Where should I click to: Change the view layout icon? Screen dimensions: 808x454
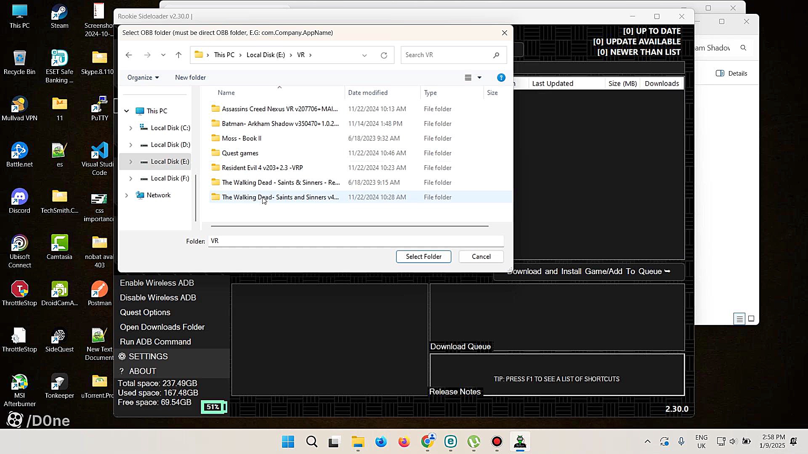pyautogui.click(x=468, y=77)
